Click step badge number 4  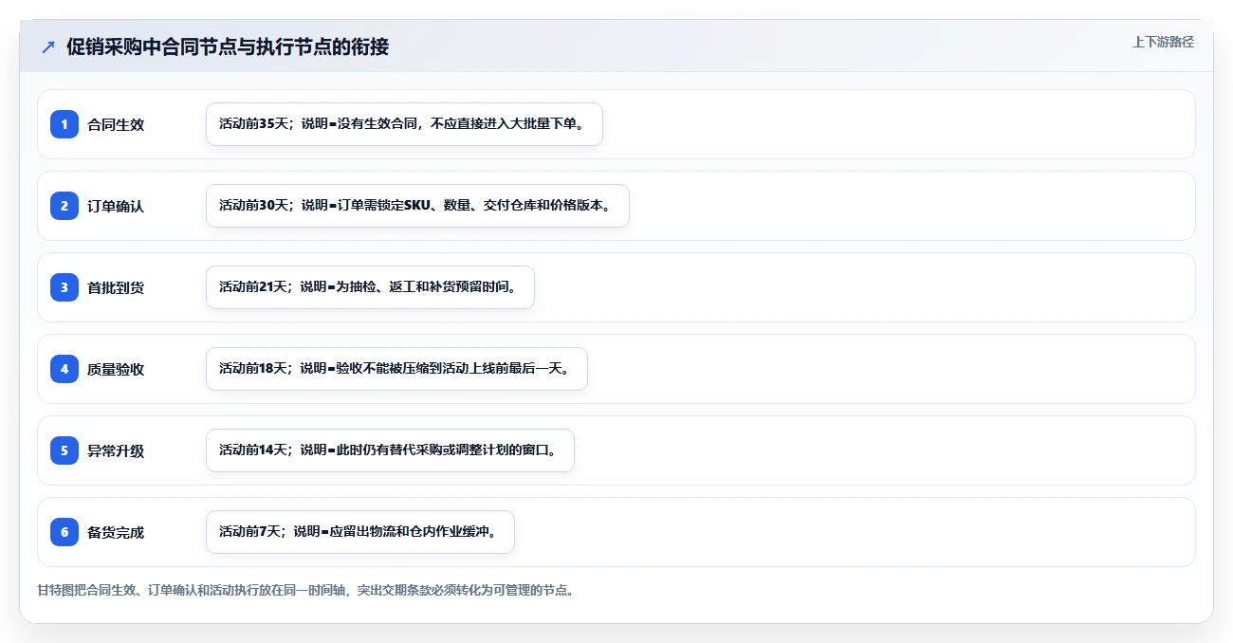[64, 369]
